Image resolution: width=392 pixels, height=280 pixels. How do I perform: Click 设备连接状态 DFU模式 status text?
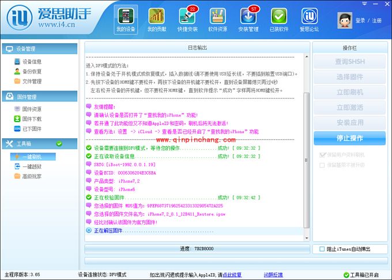tap(102, 275)
